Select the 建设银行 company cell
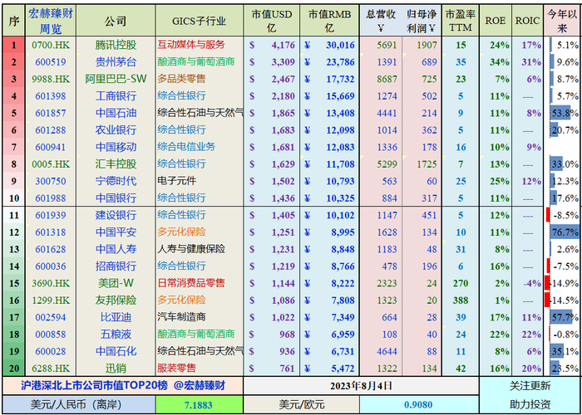 [x=116, y=215]
